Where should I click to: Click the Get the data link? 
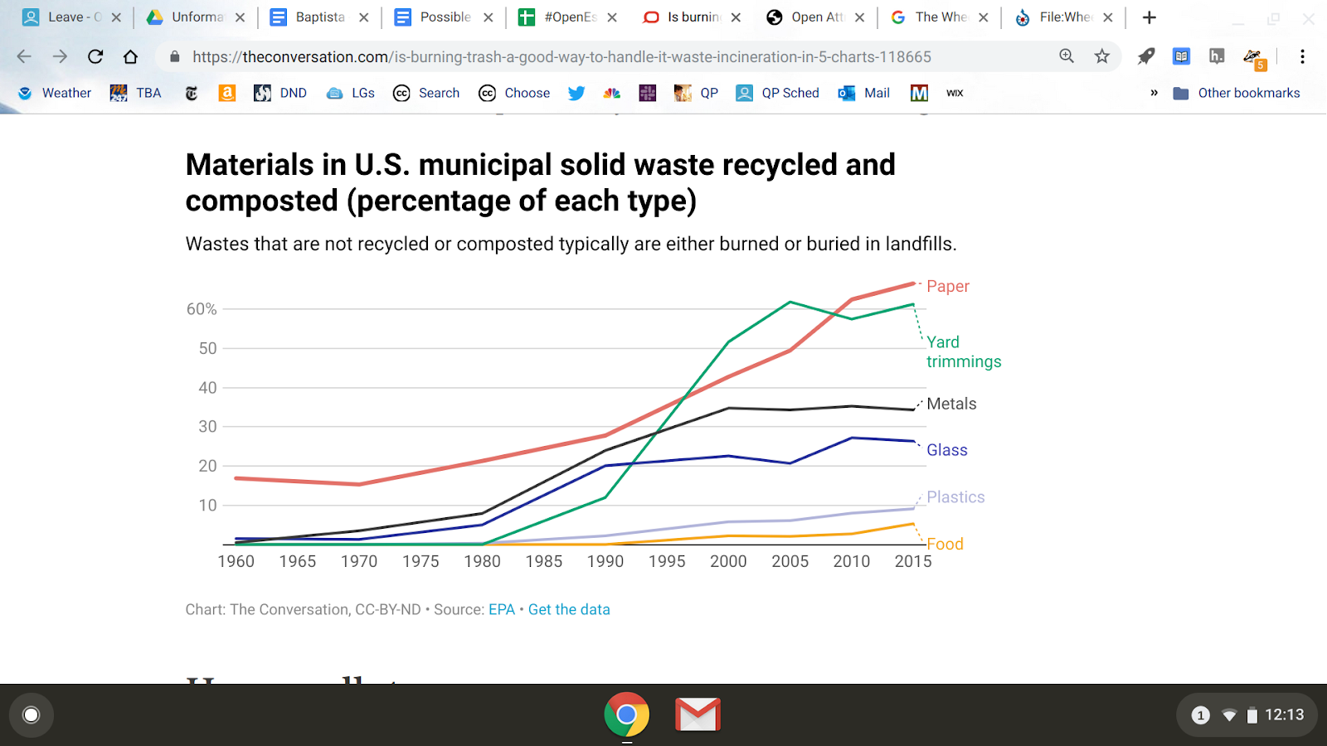pos(569,609)
